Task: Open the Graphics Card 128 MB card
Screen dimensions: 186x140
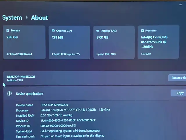Action: coord(69,42)
